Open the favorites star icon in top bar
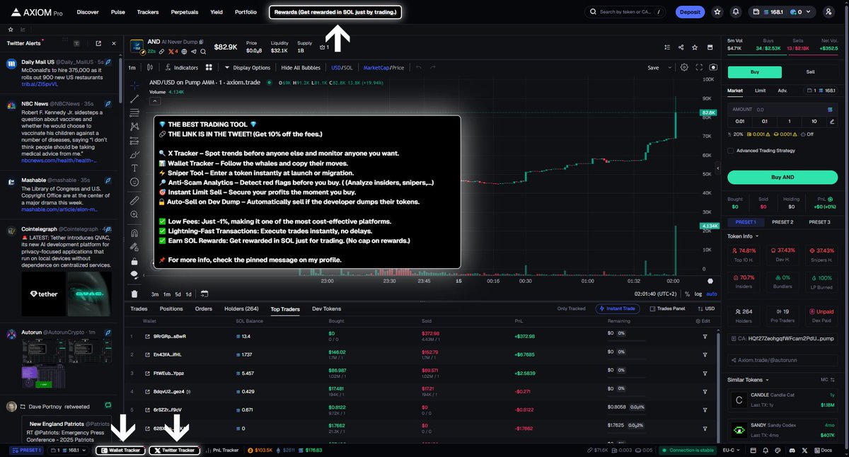Screen dimensions: 849x457 point(717,12)
